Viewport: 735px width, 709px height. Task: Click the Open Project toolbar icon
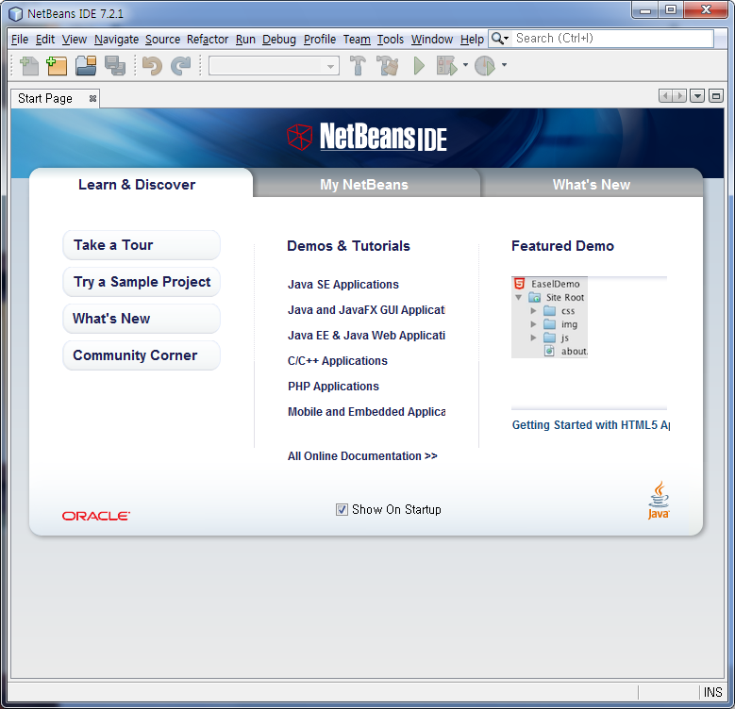(86, 66)
